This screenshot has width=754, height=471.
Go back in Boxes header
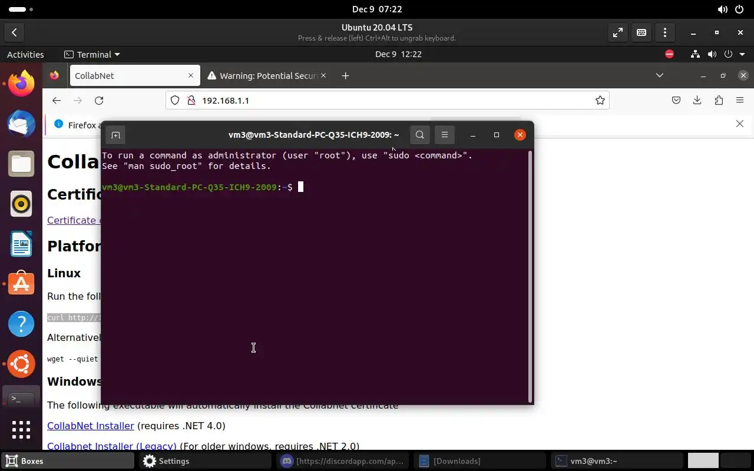point(14,33)
